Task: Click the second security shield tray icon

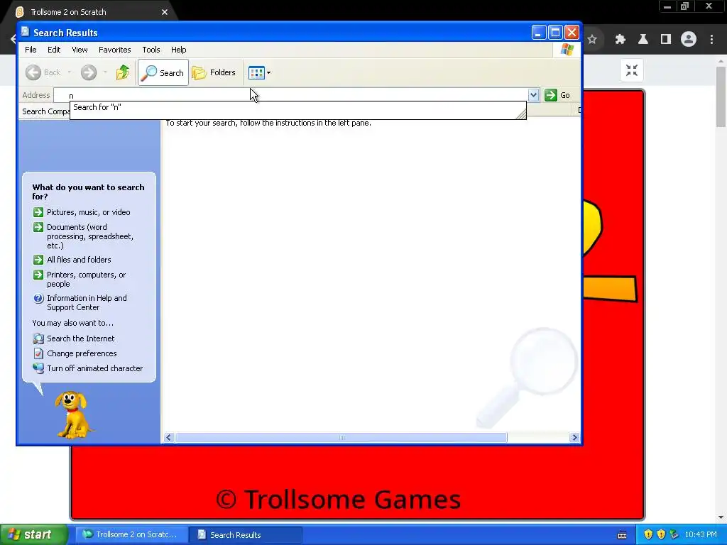Action: (661, 534)
